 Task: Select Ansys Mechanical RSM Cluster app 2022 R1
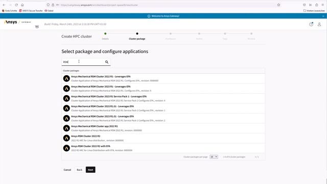click(163, 128)
